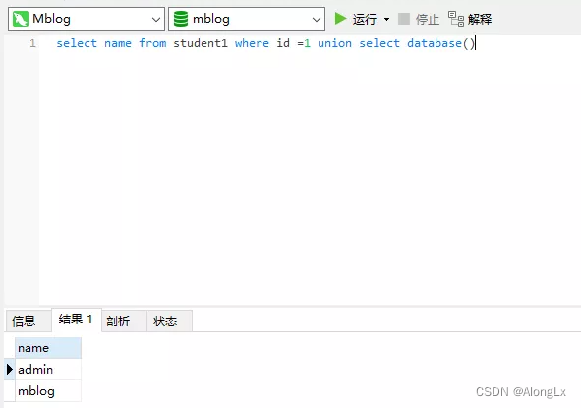Switch to the 信息 tab
This screenshot has height=408, width=581.
[29, 321]
